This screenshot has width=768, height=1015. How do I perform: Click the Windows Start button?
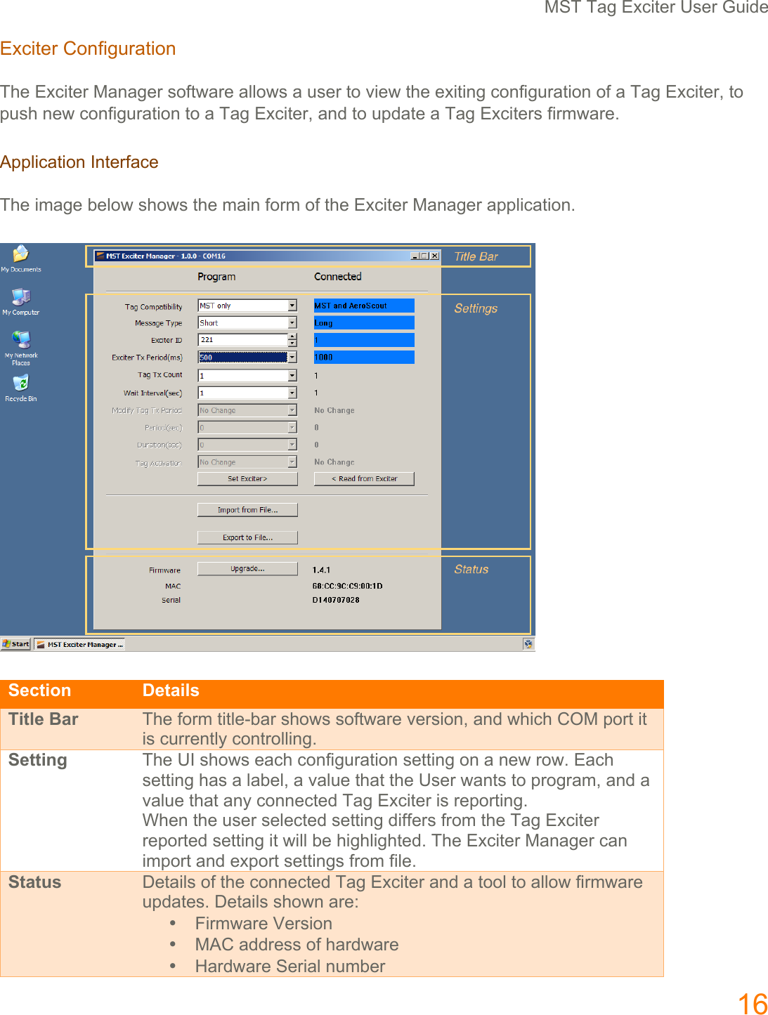[16, 644]
